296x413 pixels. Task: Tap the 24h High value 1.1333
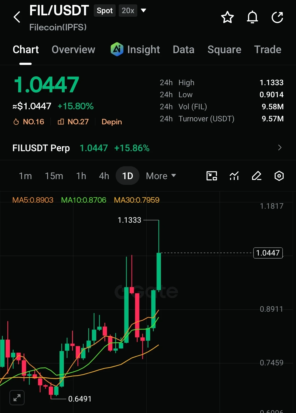pyautogui.click(x=271, y=82)
